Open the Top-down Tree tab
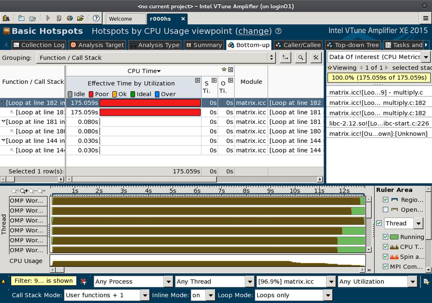 click(353, 45)
